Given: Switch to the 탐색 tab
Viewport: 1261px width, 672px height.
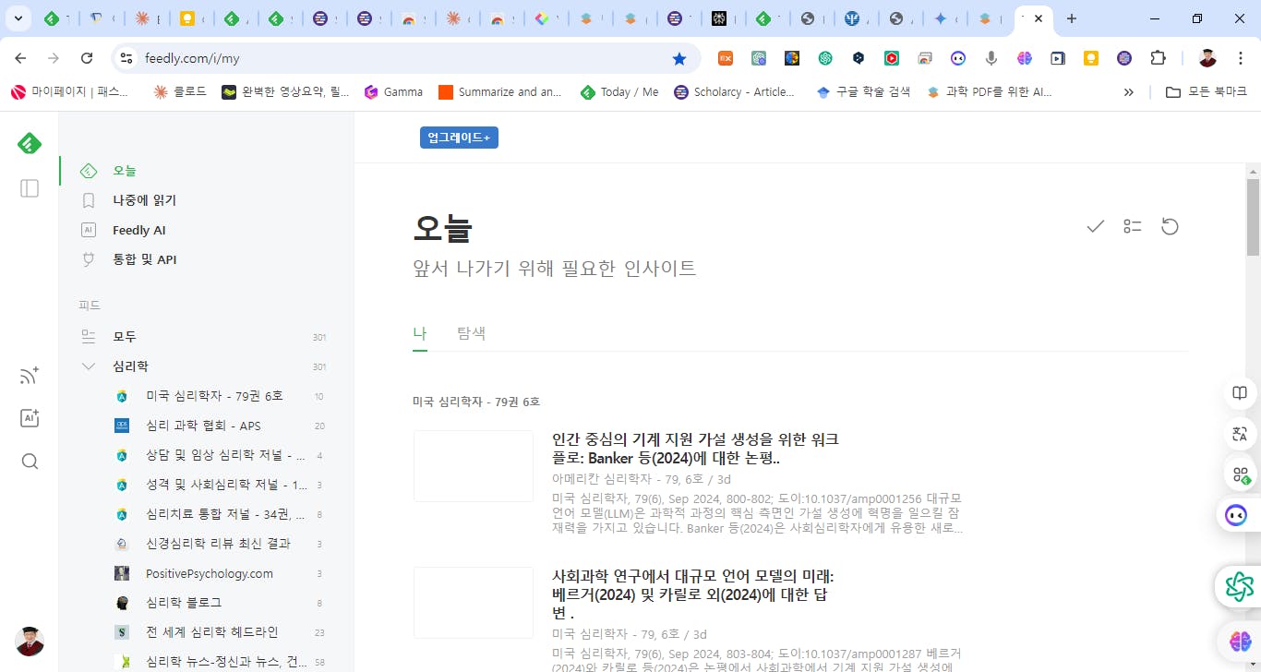Looking at the screenshot, I should (x=471, y=333).
